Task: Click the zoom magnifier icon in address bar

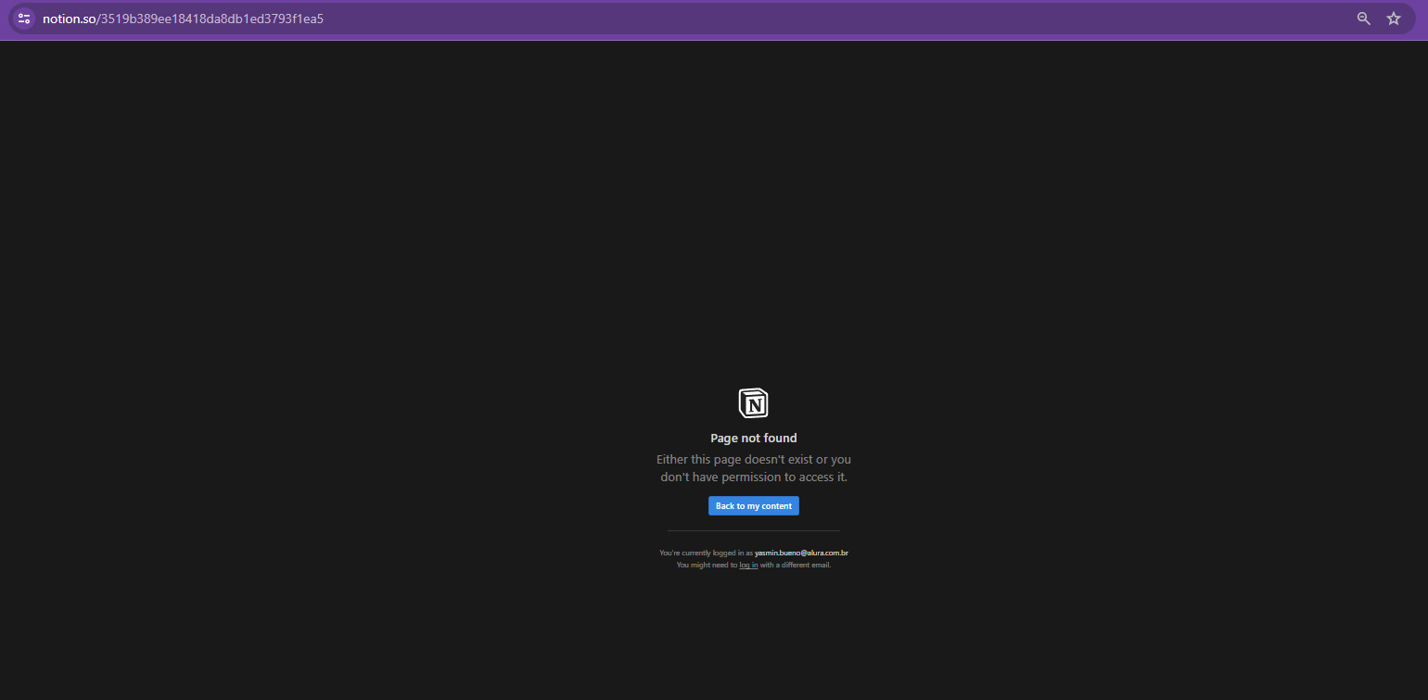Action: point(1364,19)
